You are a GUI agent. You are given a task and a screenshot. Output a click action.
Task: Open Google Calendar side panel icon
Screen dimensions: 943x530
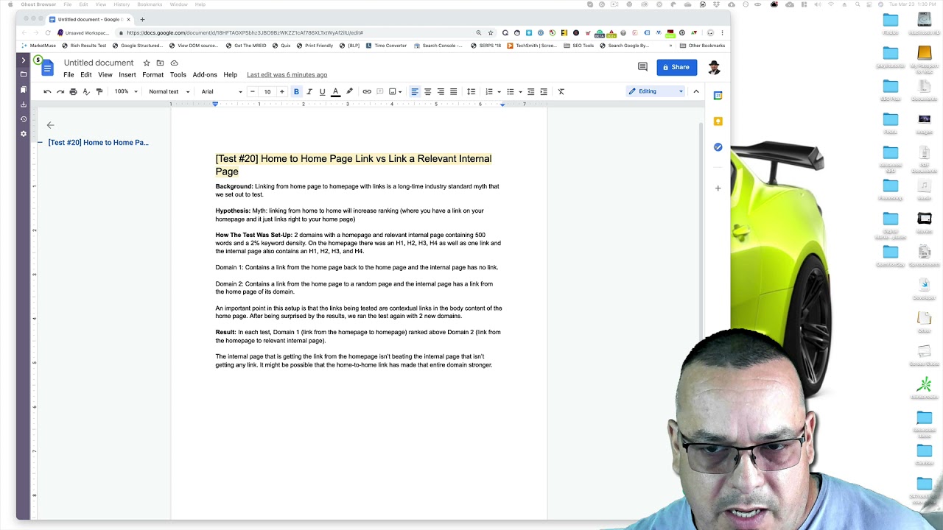(x=718, y=96)
